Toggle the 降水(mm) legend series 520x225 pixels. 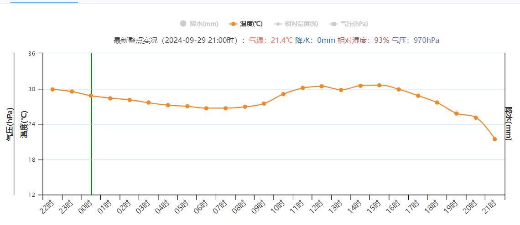199,24
